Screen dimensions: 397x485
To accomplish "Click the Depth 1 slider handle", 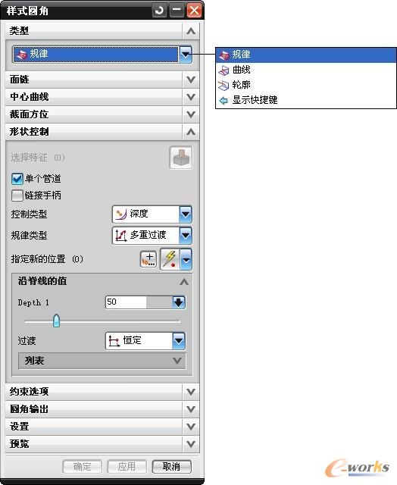I will pos(56,321).
